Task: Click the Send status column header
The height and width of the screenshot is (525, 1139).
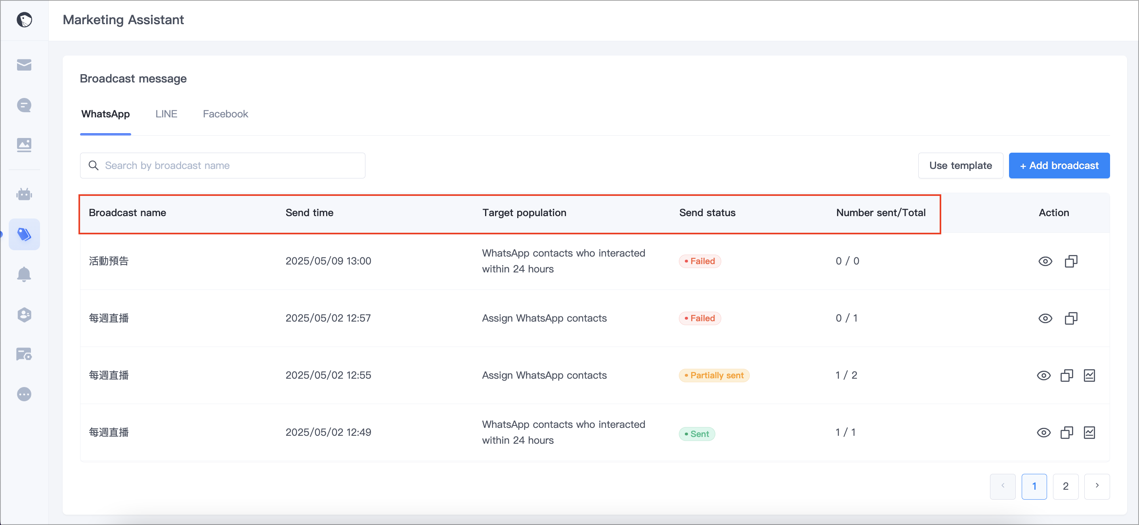Action: click(707, 213)
